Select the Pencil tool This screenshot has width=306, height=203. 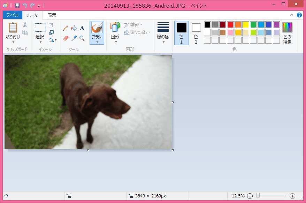pos(66,28)
